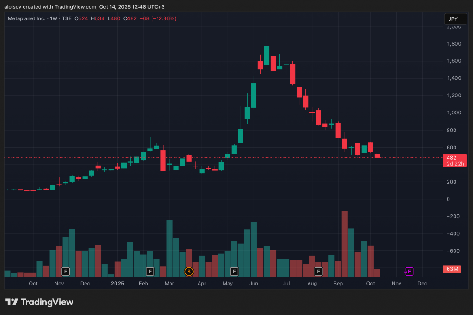The height and width of the screenshot is (315, 473).
Task: Click the Feb label on time axis
Action: (144, 283)
